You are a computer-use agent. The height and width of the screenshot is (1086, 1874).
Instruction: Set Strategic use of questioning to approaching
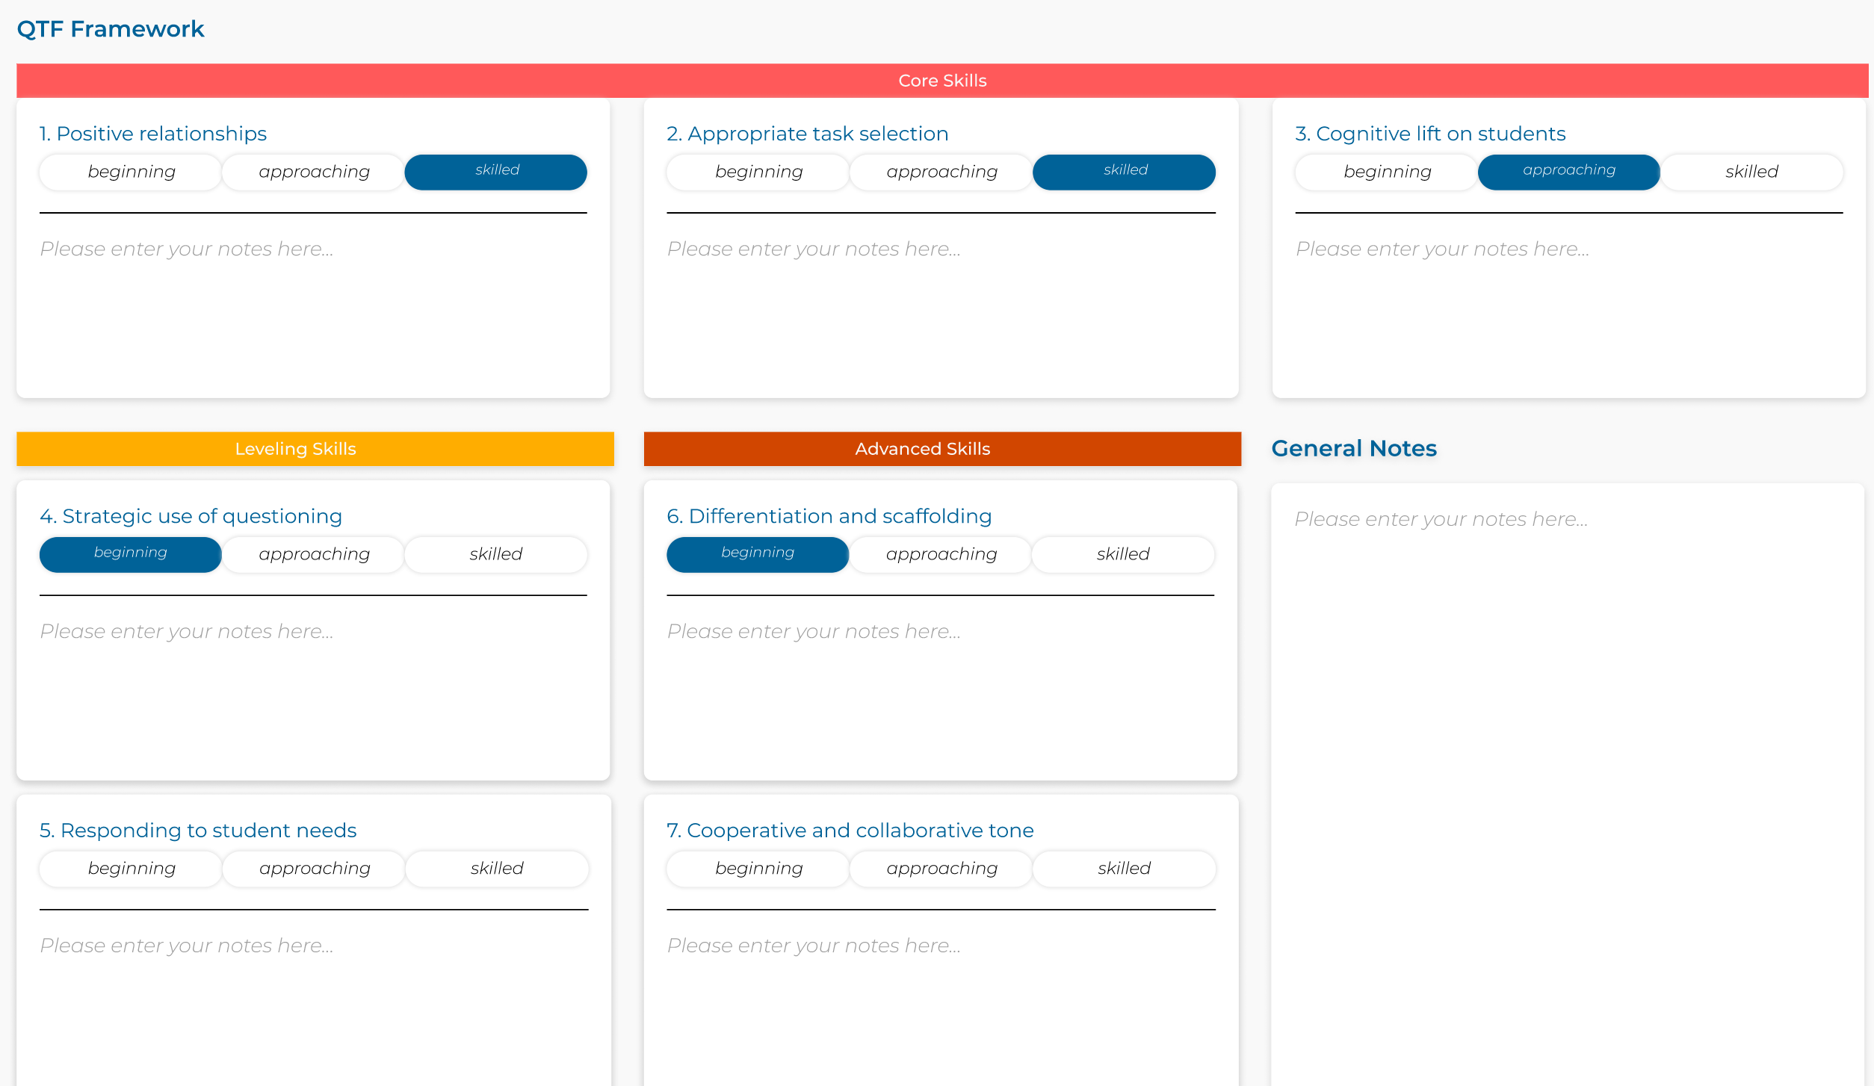point(314,554)
